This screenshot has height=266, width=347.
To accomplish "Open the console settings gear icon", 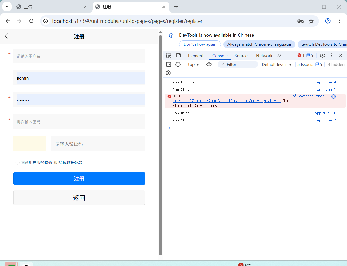I will (168, 73).
